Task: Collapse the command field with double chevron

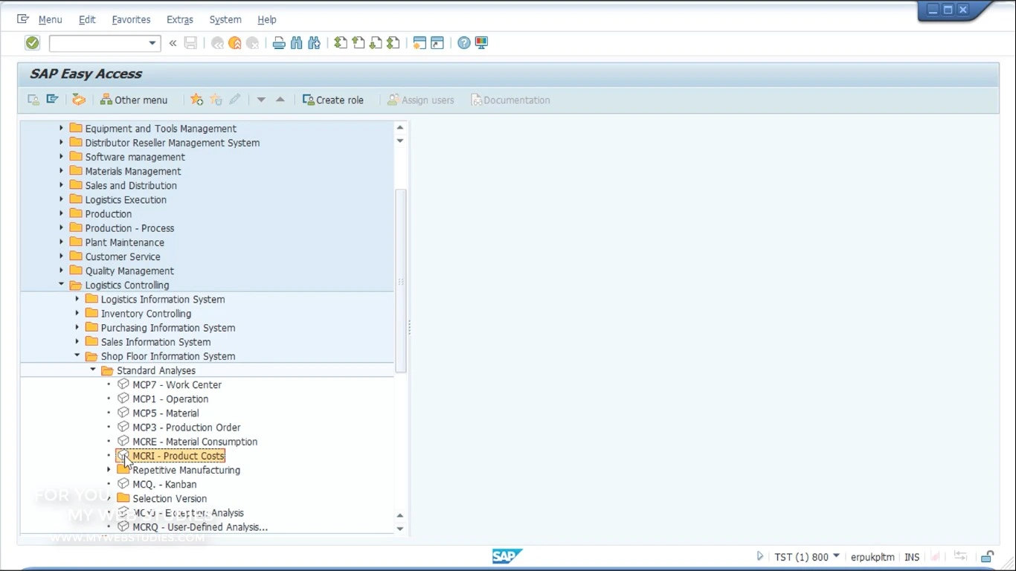Action: [173, 43]
